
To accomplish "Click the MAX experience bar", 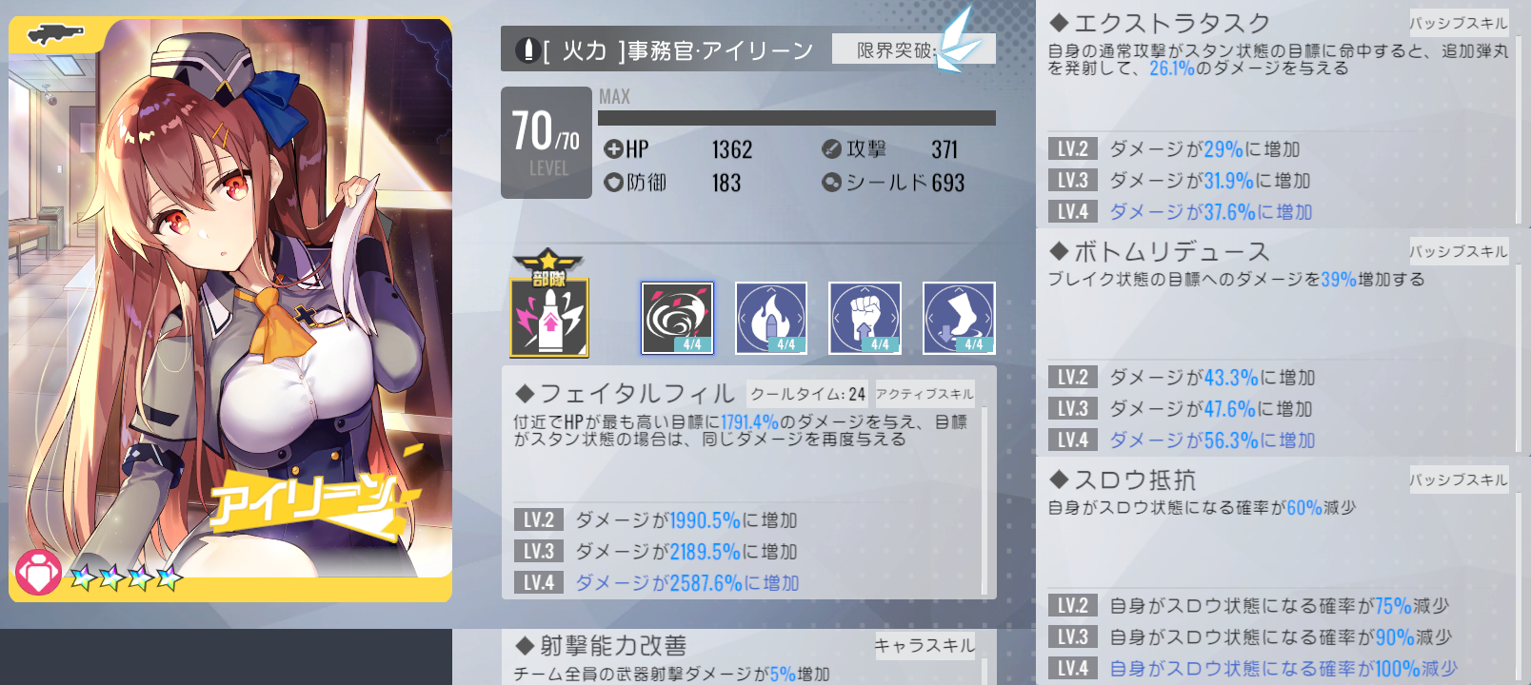I will 797,118.
